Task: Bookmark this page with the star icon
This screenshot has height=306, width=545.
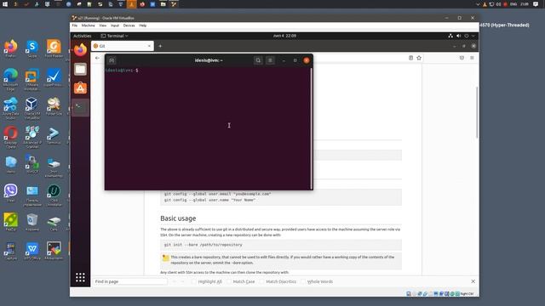Action: [419, 58]
